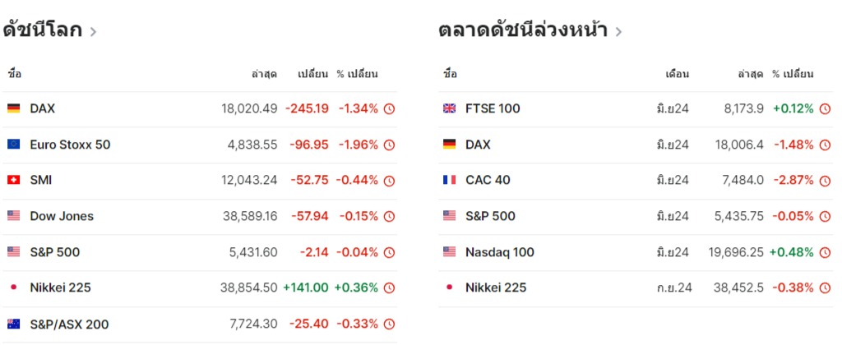842x345 pixels.
Task: Click the Swiss flag icon beside SMI
Action: click(13, 180)
